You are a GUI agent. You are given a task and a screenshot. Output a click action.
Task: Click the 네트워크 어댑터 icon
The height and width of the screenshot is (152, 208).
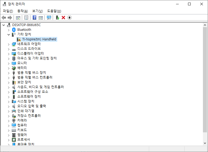coord(14,44)
